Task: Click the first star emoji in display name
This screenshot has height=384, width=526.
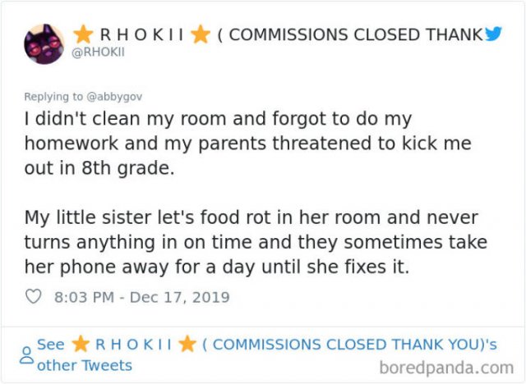Action: pyautogui.click(x=83, y=34)
